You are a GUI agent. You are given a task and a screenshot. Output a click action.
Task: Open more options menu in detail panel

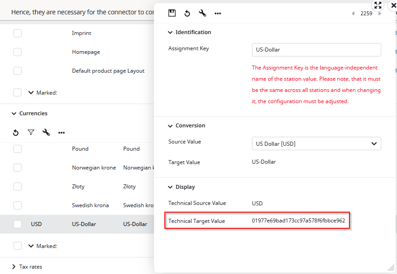point(218,13)
